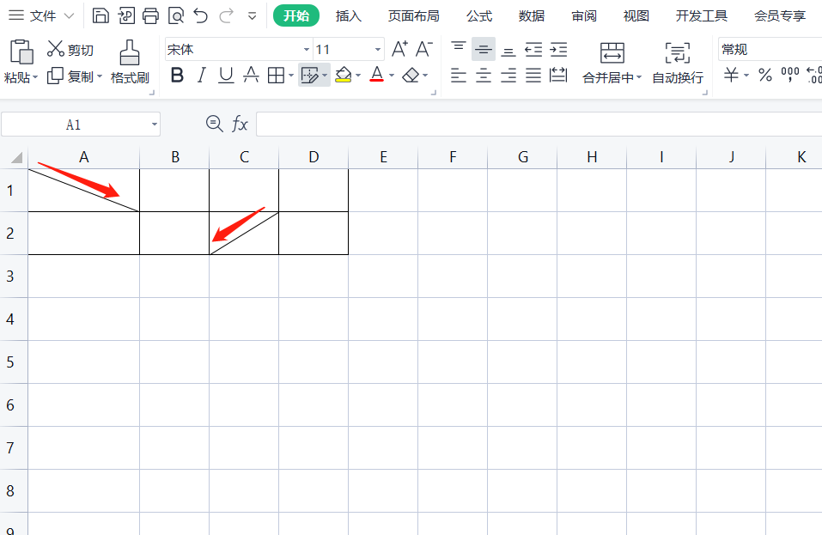822x535 pixels.
Task: Click the Print icon
Action: click(150, 15)
